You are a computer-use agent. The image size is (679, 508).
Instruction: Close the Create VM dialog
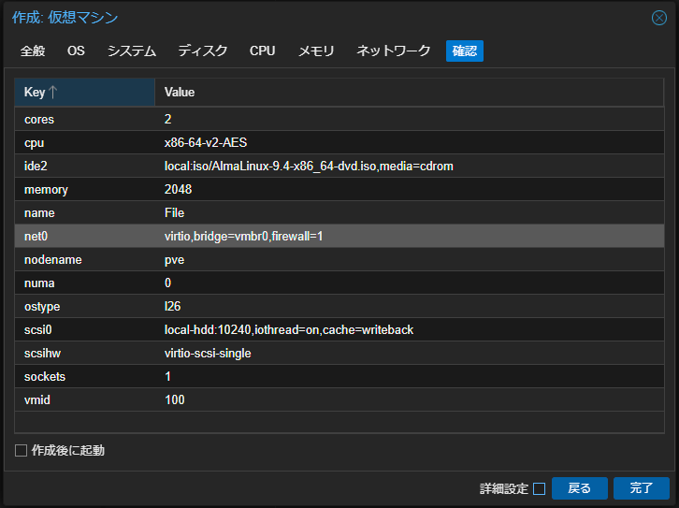pyautogui.click(x=658, y=18)
